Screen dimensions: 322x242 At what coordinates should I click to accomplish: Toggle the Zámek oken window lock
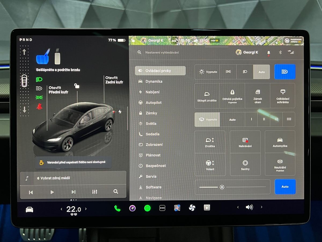click(257, 96)
